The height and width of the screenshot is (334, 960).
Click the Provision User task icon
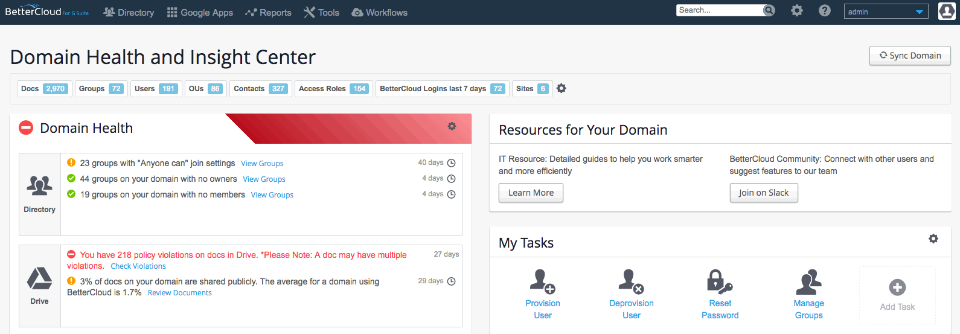[542, 282]
